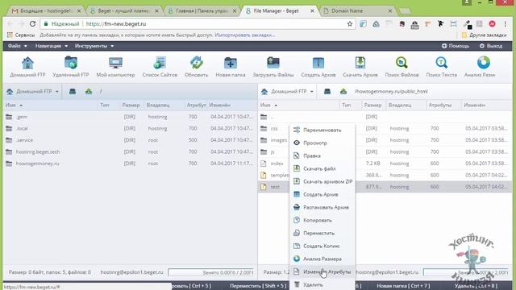The image size is (516, 290).
Task: Open Chrome three-dot menu
Action: (x=506, y=23)
